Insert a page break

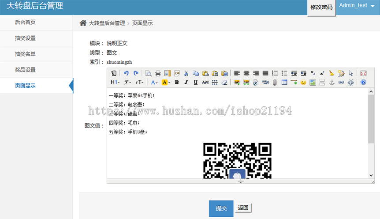coord(322,82)
